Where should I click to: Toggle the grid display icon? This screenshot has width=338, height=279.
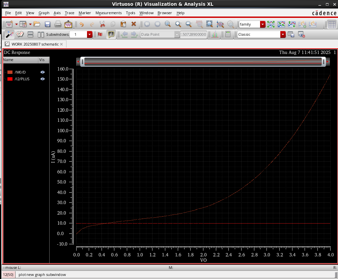coord(332,24)
